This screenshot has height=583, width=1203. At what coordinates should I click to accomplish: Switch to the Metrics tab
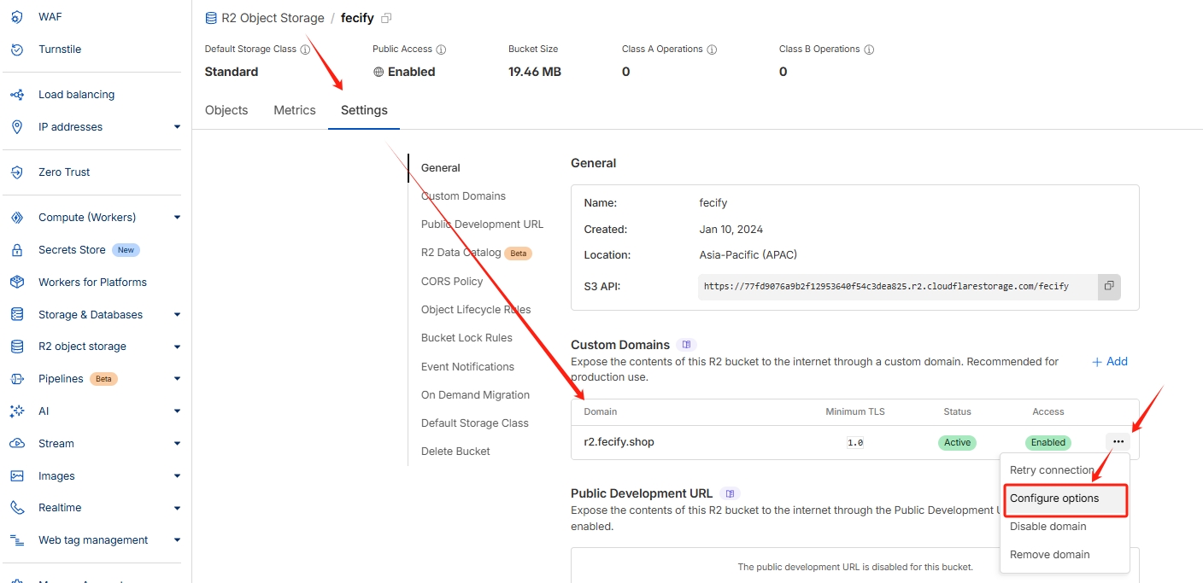pyautogui.click(x=295, y=110)
